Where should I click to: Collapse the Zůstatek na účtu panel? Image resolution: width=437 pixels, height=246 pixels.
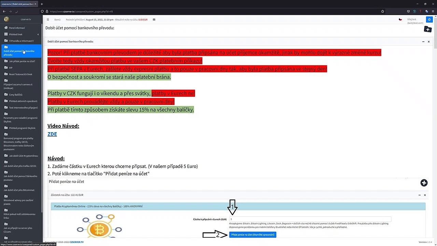pyautogui.click(x=420, y=195)
